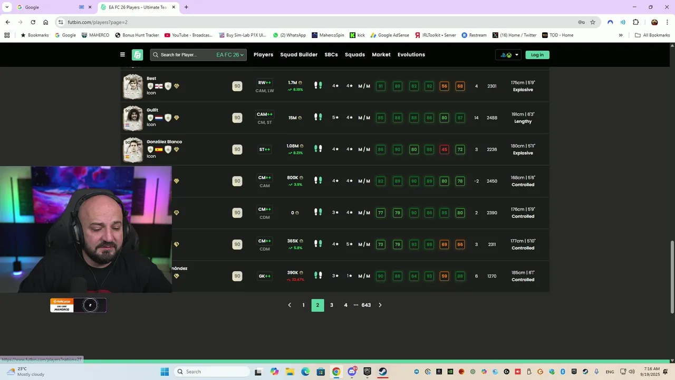This screenshot has height=380, width=675.
Task: Expand the console platform selector dropdown
Action: [x=508, y=55]
